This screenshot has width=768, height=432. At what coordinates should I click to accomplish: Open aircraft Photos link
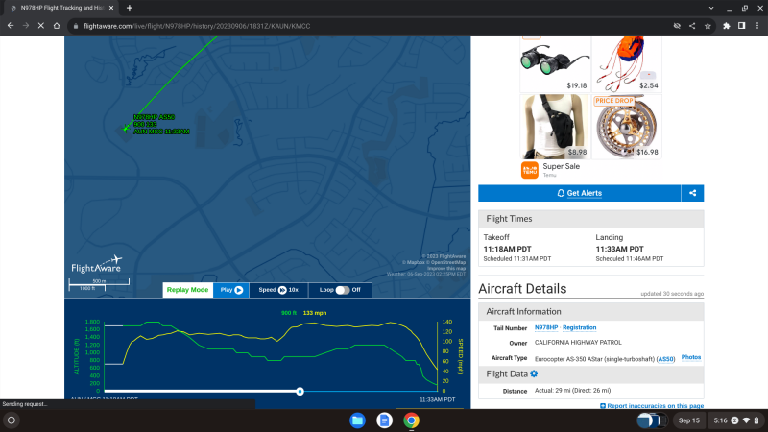click(x=691, y=357)
